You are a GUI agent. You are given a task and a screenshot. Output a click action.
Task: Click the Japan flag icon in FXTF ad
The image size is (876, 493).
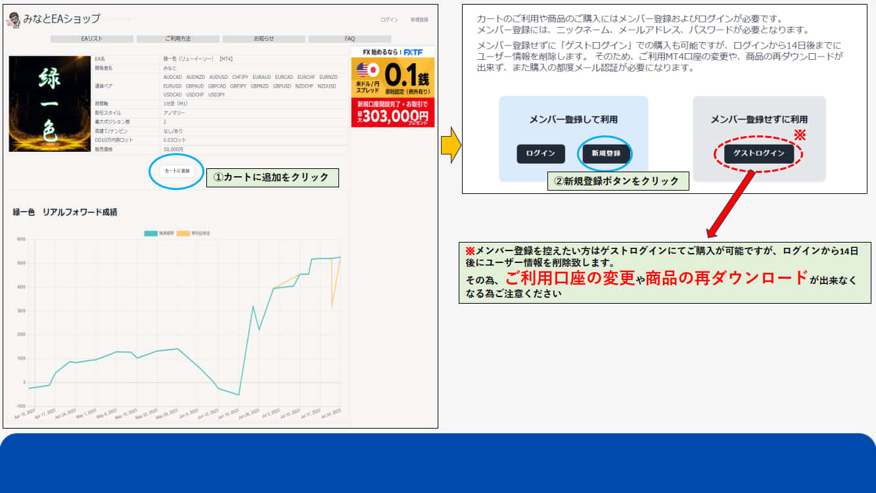[x=374, y=70]
